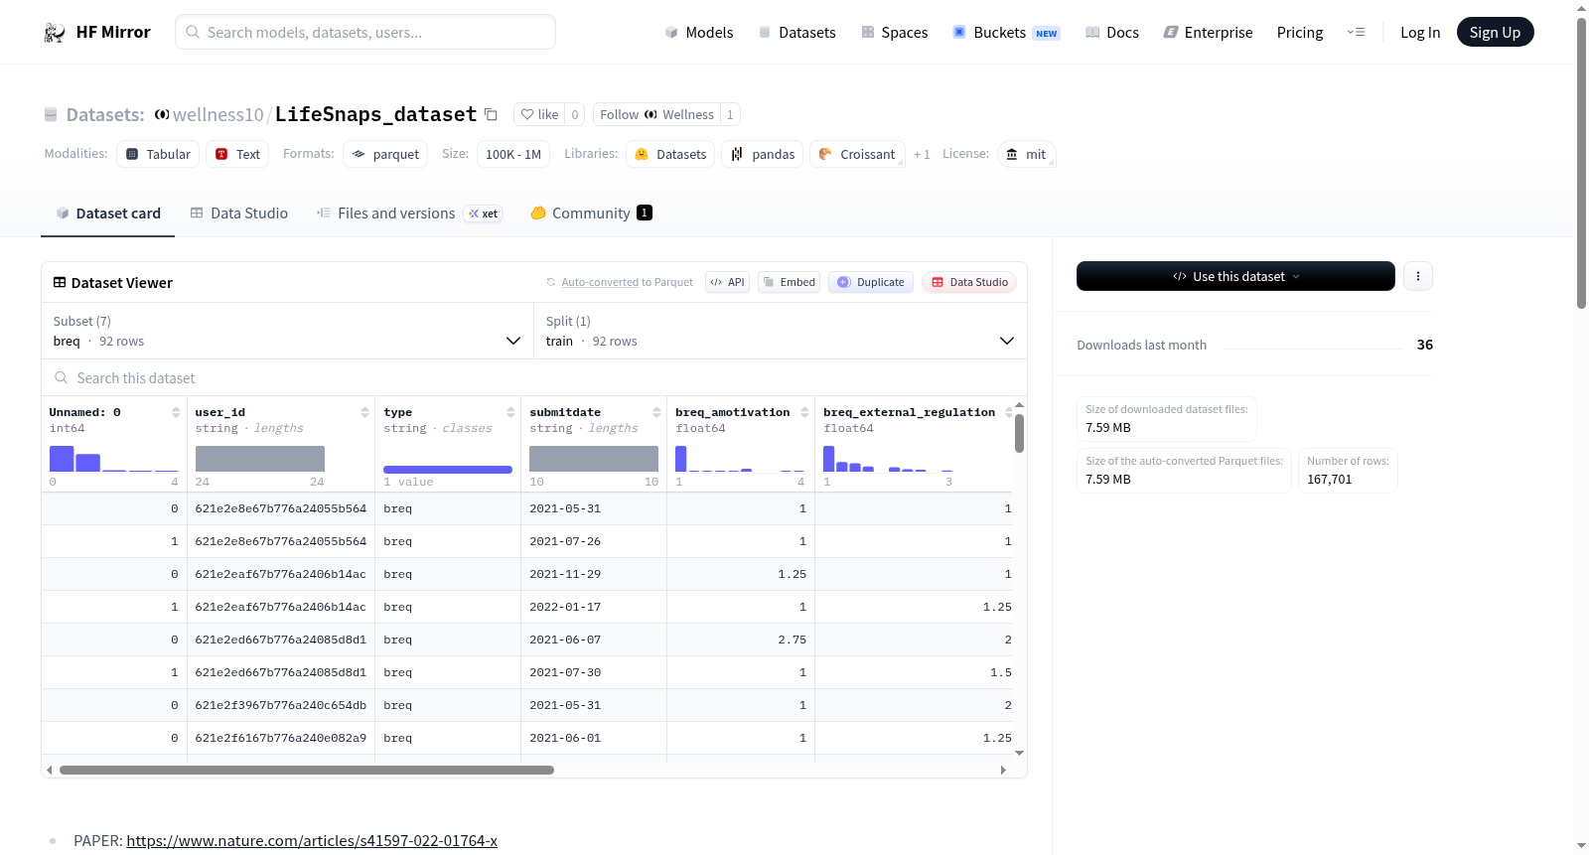Click the Croissant library tag
Screen dimensions: 1589x855
[857, 154]
